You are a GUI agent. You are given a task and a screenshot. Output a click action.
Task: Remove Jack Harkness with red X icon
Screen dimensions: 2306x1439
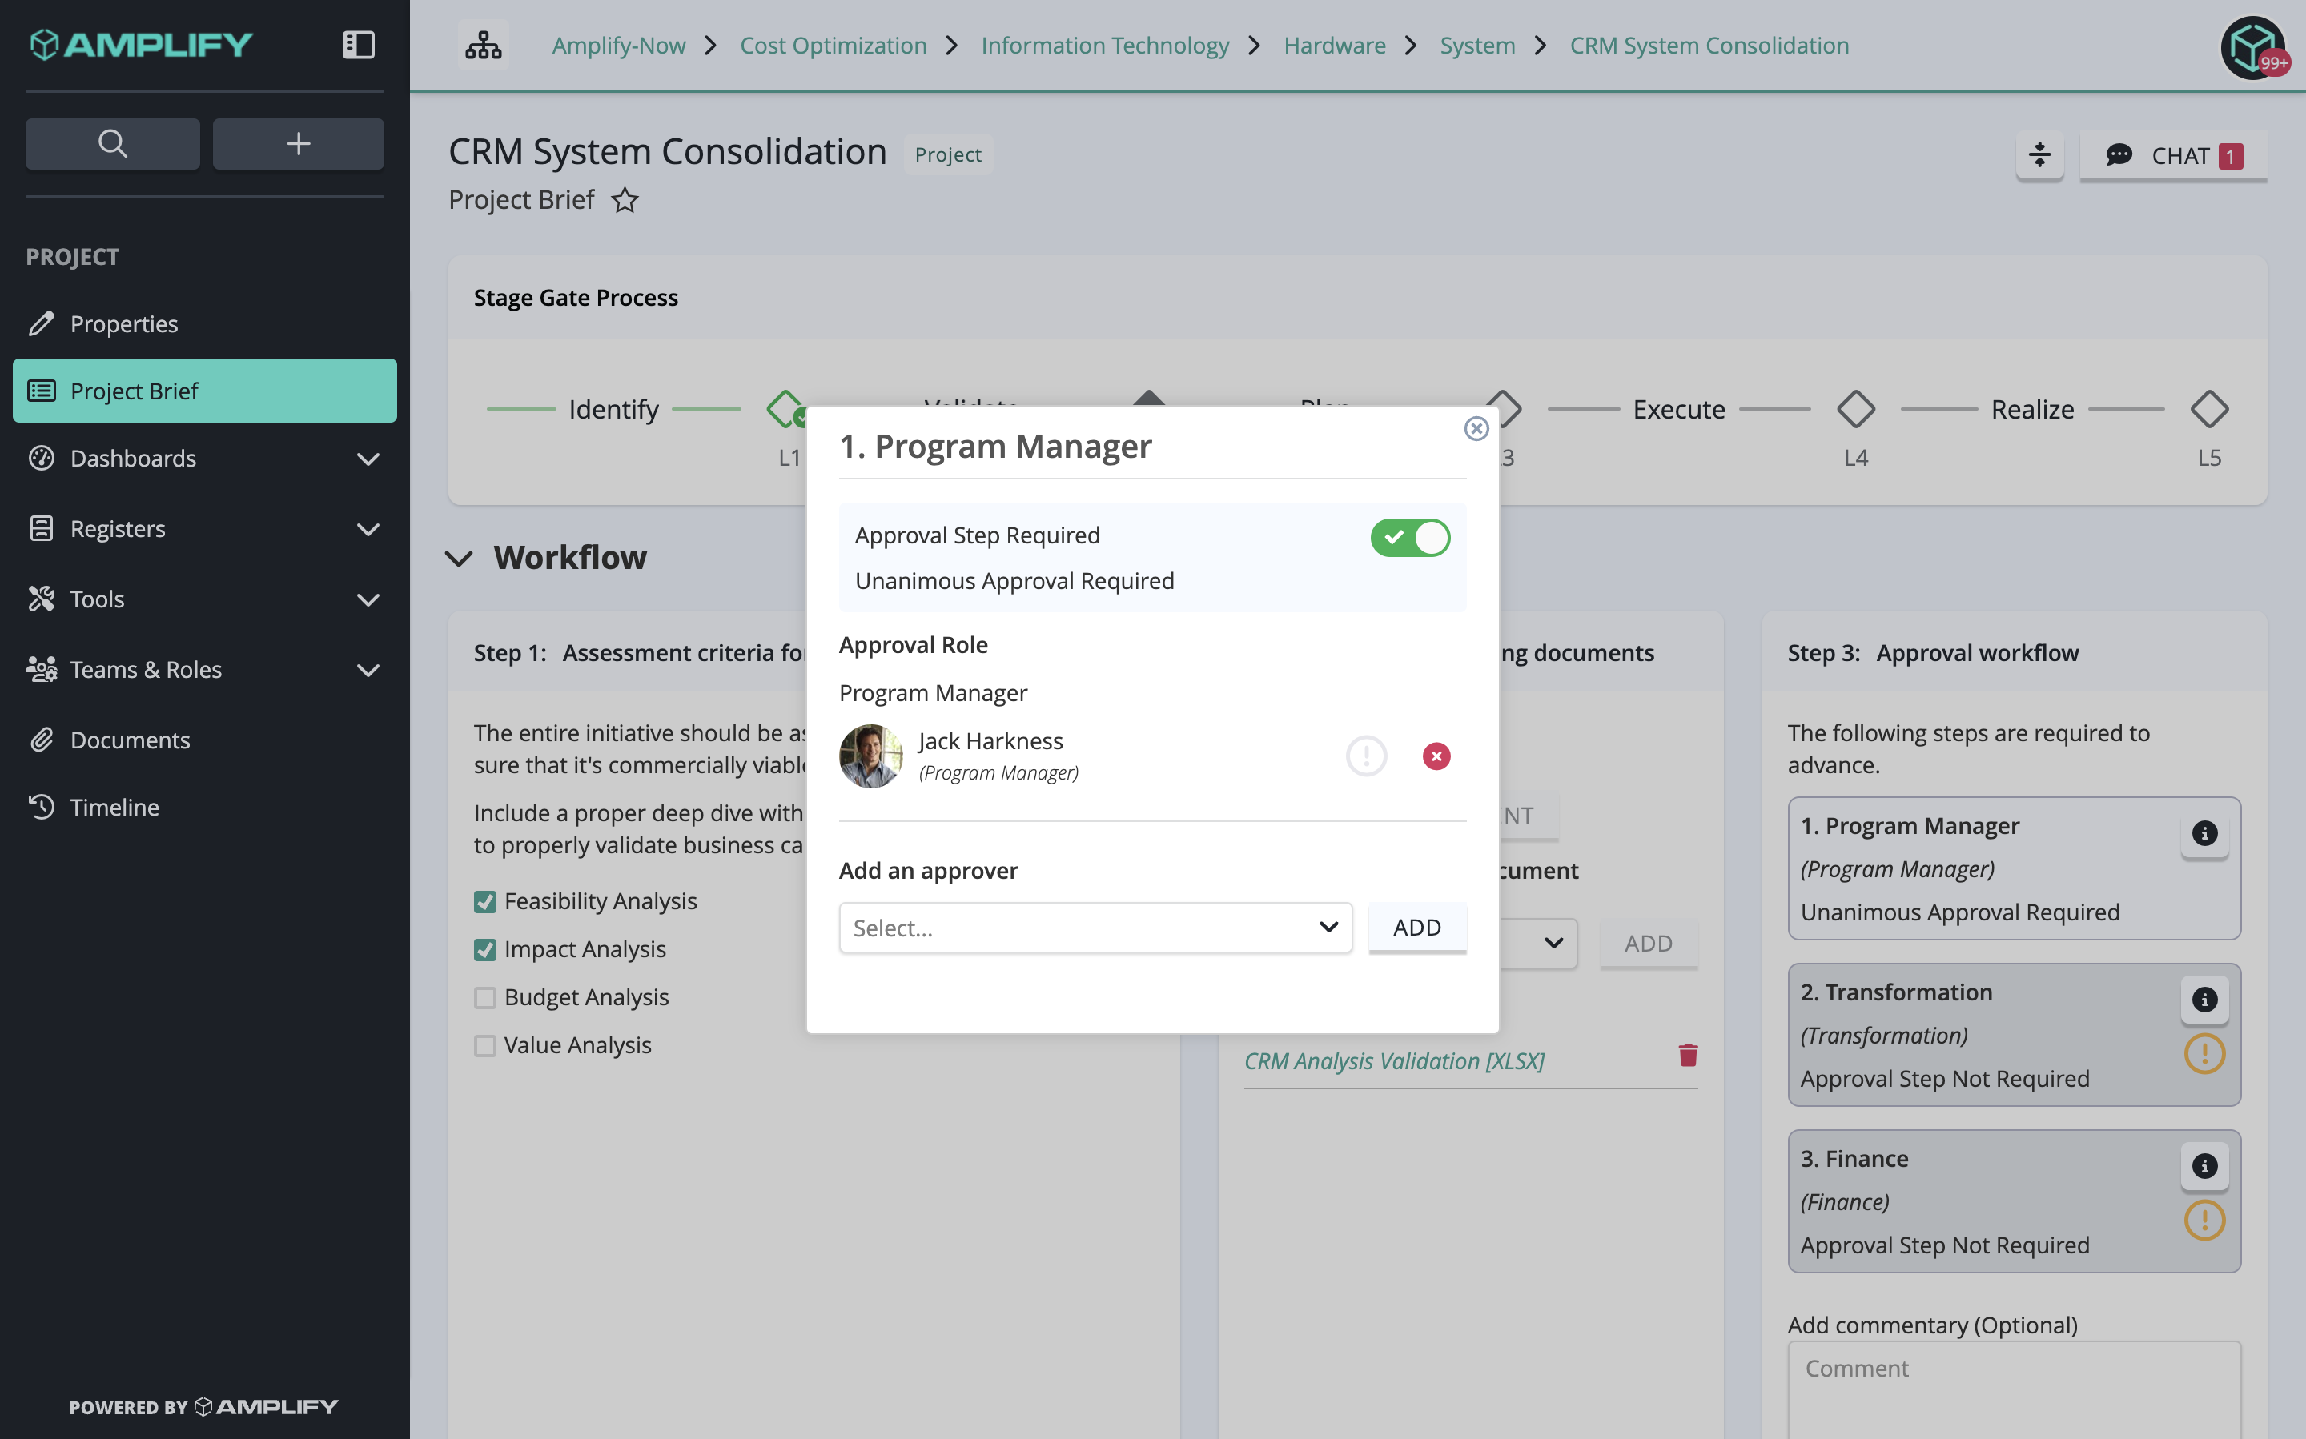click(1436, 756)
